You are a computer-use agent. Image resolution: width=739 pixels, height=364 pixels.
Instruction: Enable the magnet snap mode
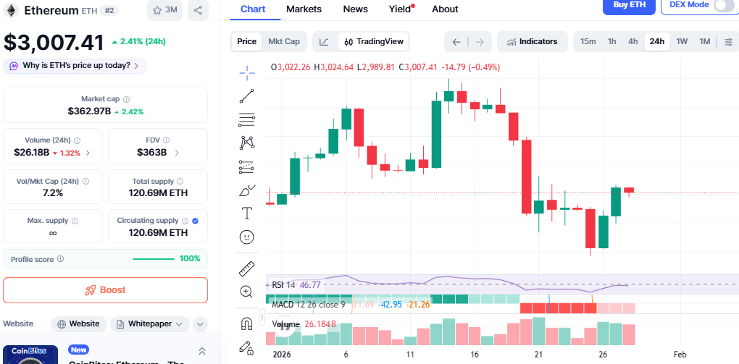click(247, 323)
